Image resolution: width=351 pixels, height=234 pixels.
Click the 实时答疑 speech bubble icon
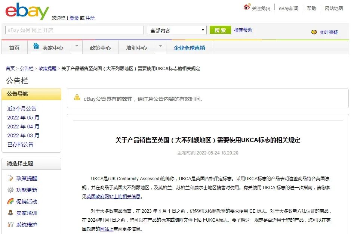pos(314,32)
